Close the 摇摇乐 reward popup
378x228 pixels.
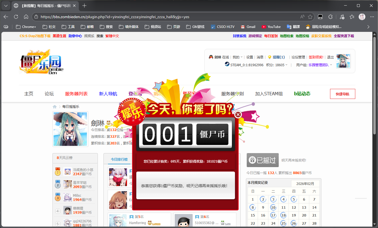pyautogui.click(x=238, y=115)
